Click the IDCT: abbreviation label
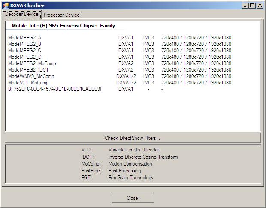 point(88,157)
